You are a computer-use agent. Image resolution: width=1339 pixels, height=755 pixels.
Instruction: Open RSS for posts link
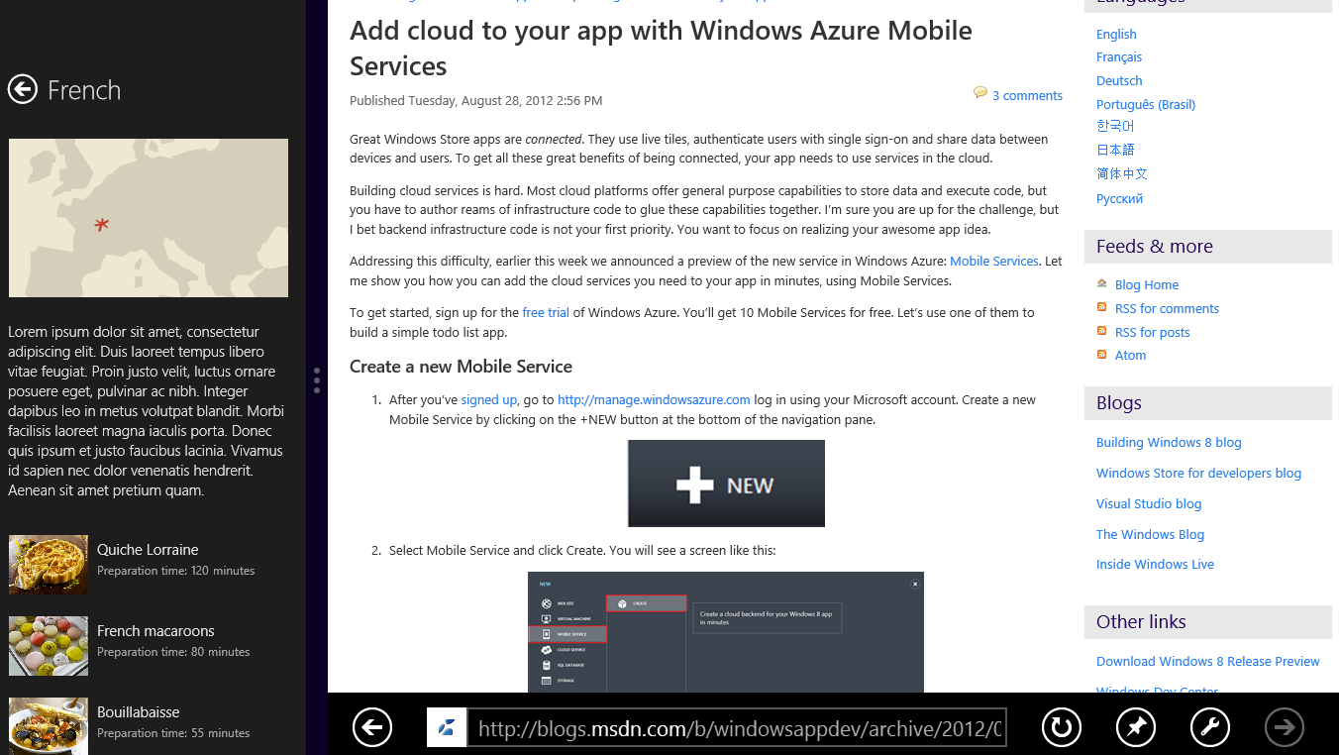point(1153,333)
